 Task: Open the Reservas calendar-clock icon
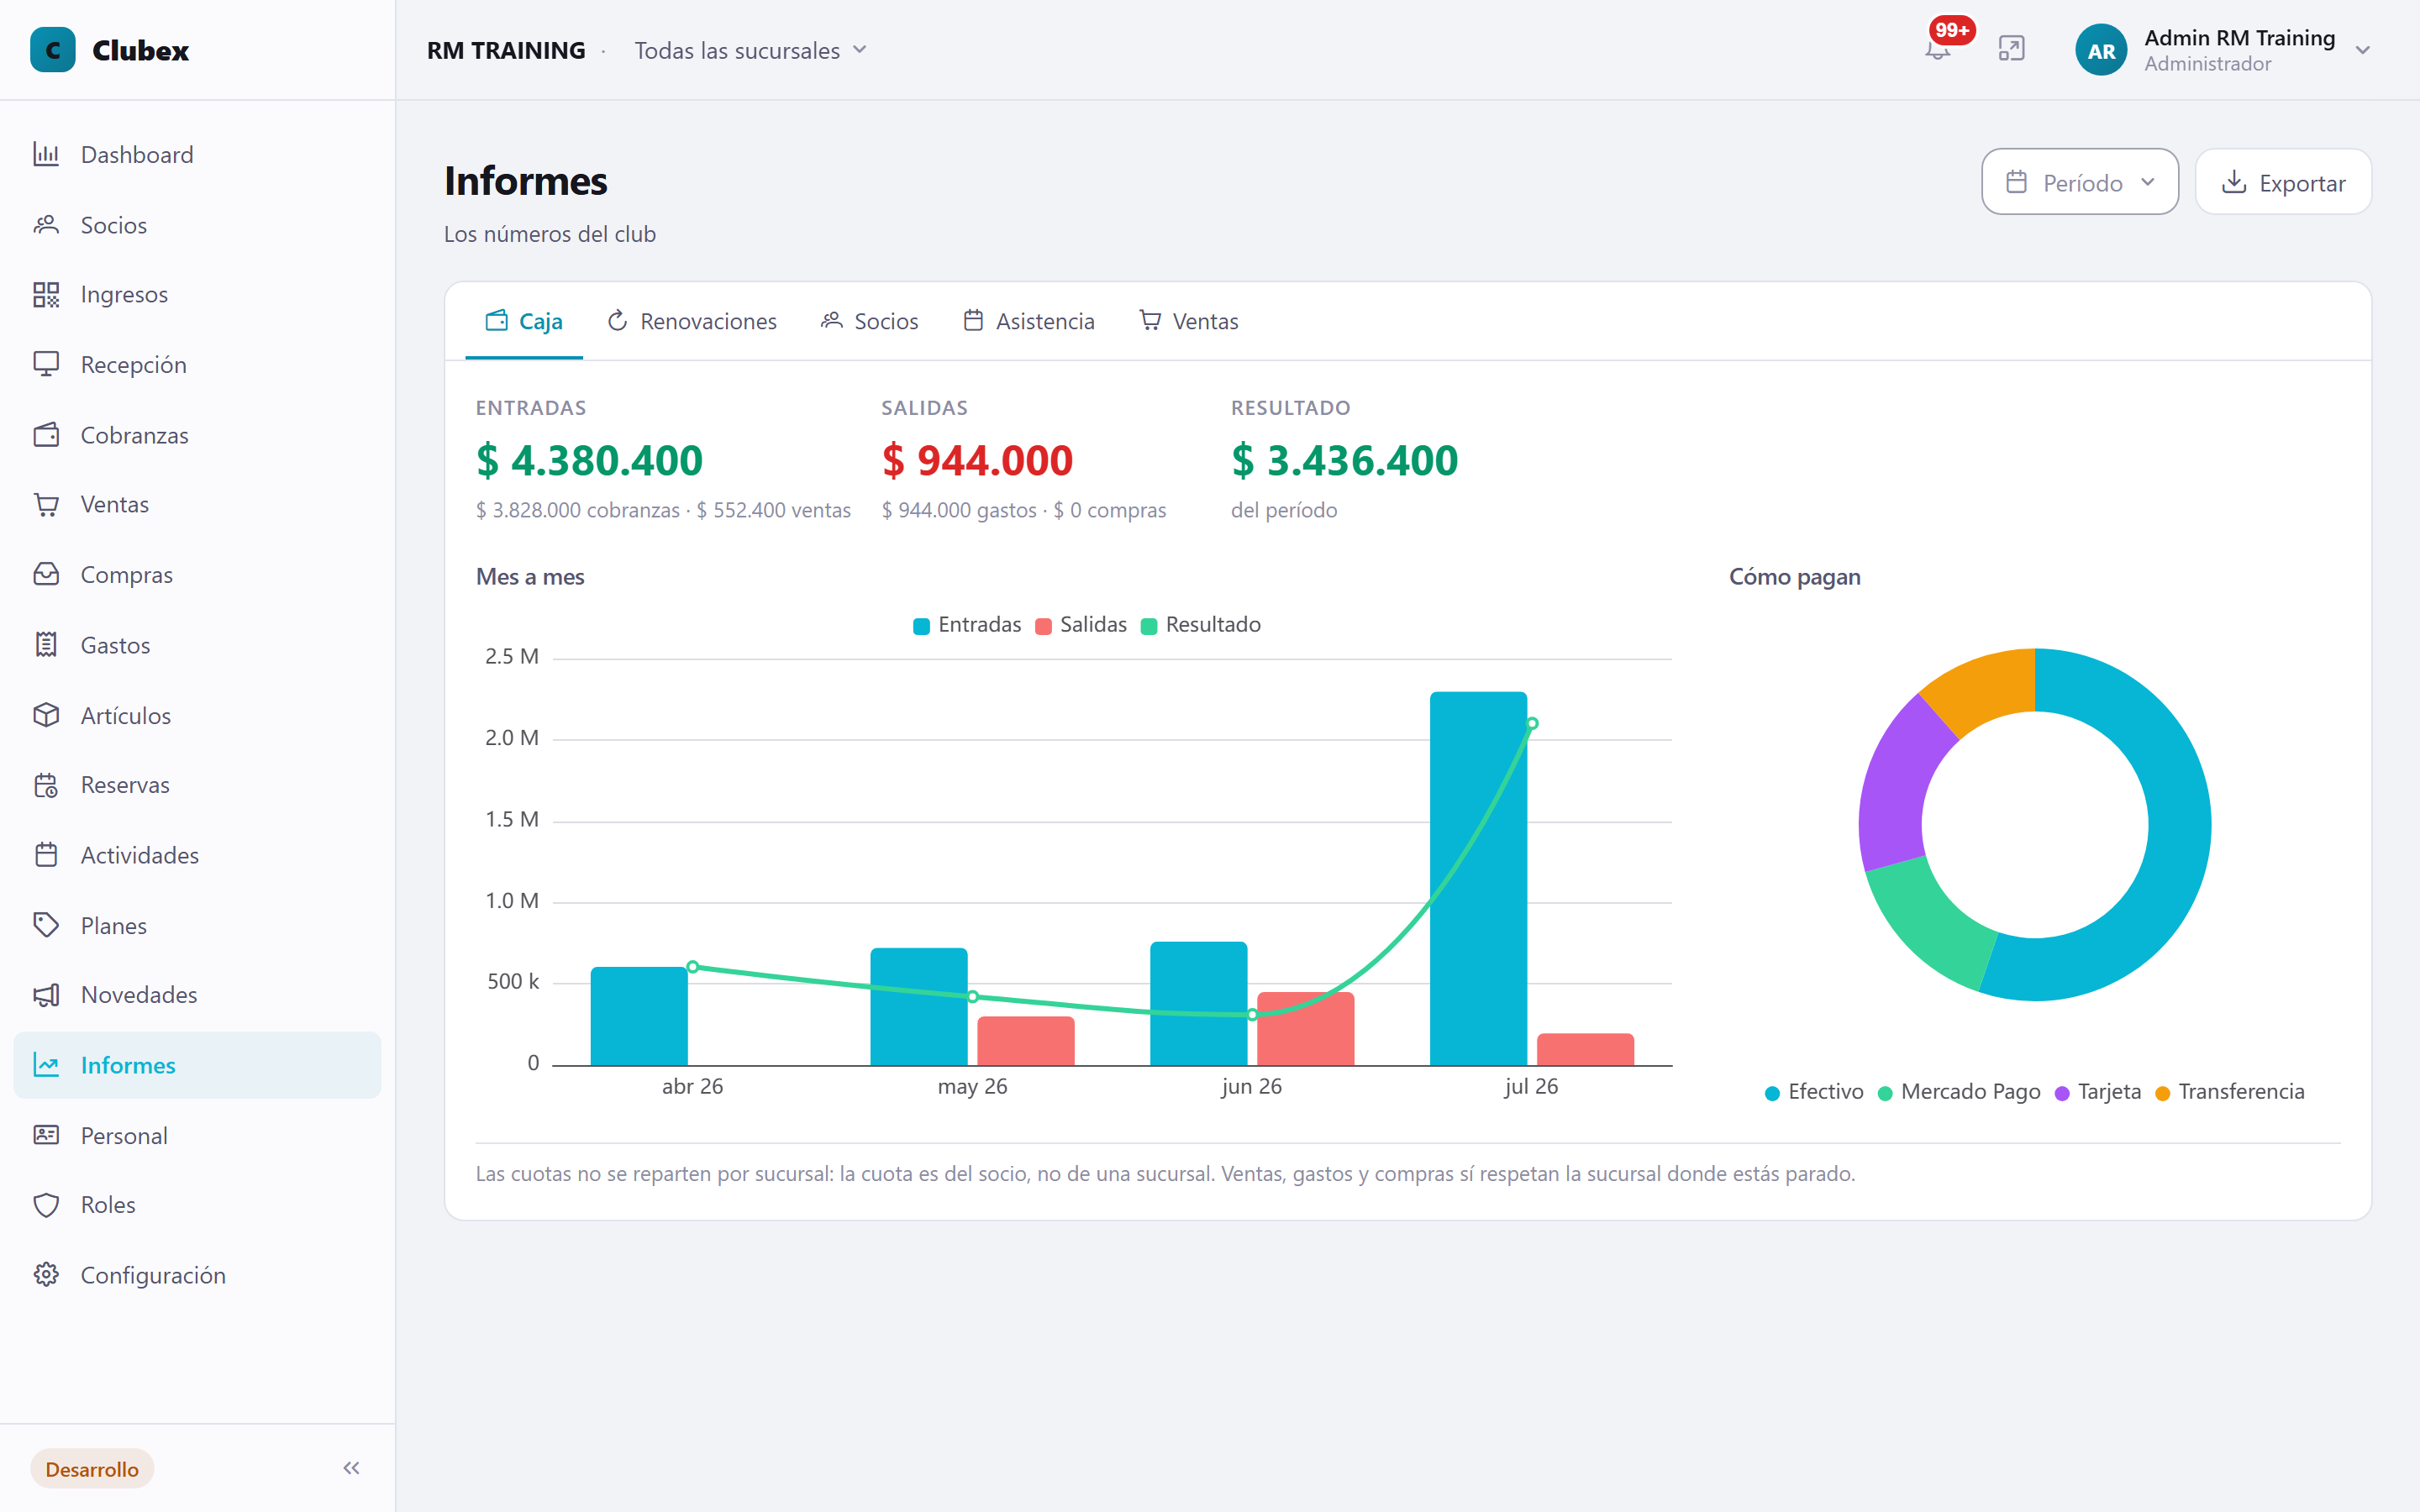[46, 785]
